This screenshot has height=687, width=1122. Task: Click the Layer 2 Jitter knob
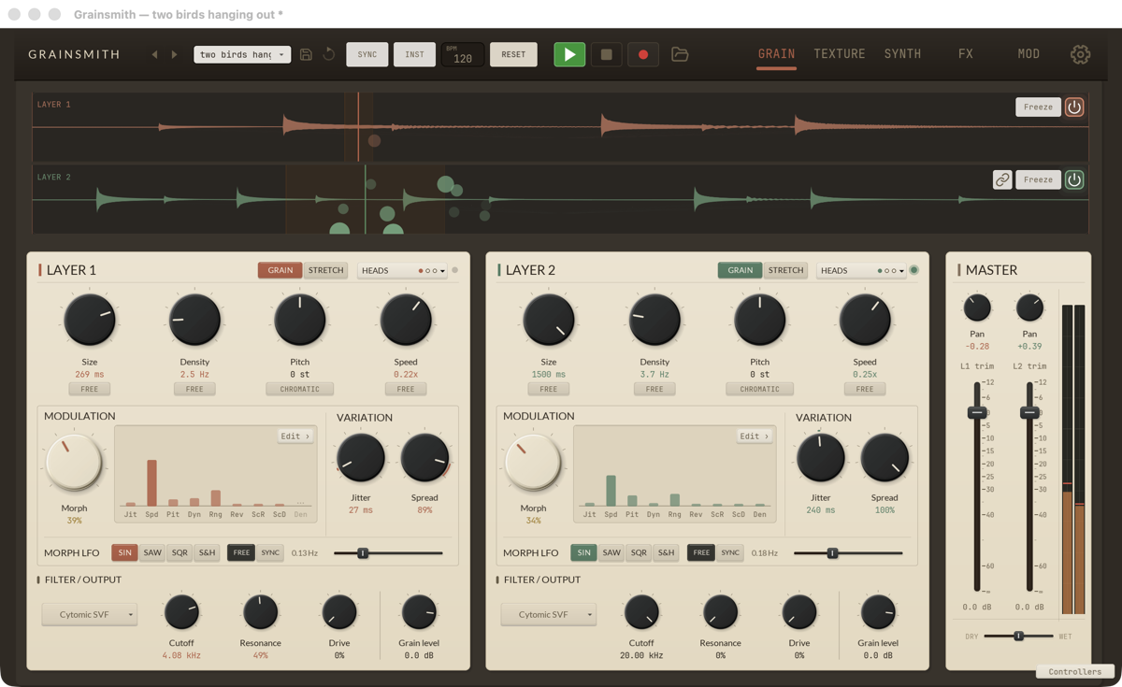(x=820, y=457)
